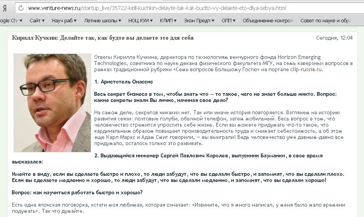Screen dimensions: 364x217
Task: Click the Yandex Я logo button
Action: [5, 8]
